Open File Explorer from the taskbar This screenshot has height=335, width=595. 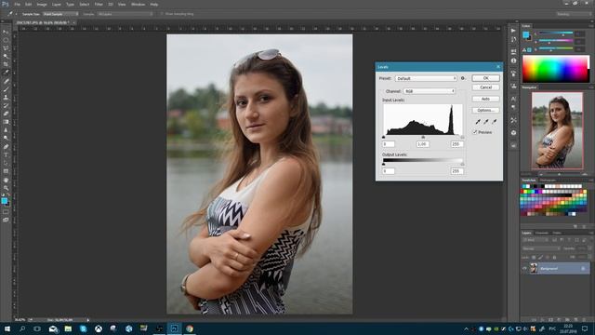pyautogui.click(x=68, y=328)
